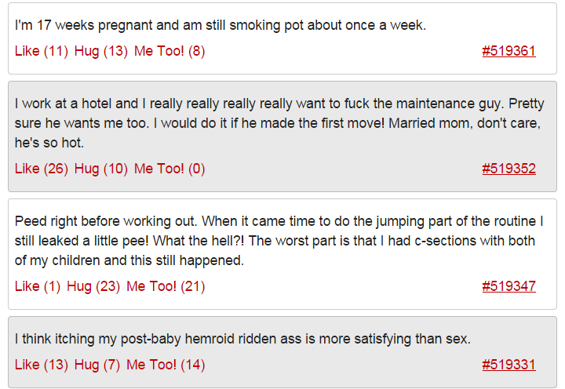Like the hotel maintenance guy confession

click(x=42, y=169)
